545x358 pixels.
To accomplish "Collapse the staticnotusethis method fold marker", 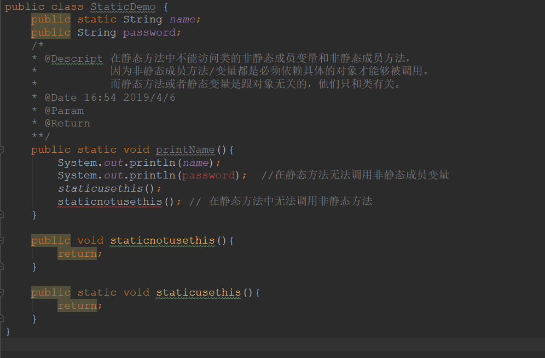I will pos(2,240).
